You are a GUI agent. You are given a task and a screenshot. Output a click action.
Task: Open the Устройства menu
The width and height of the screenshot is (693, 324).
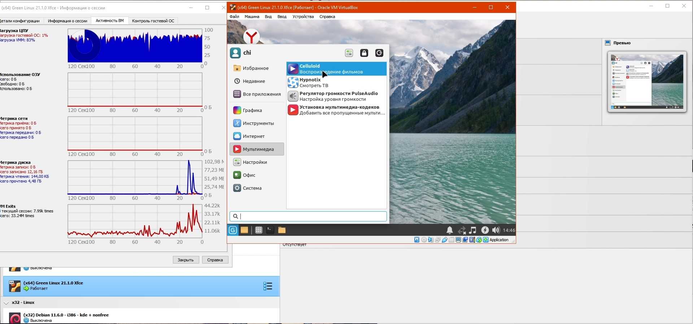303,17
